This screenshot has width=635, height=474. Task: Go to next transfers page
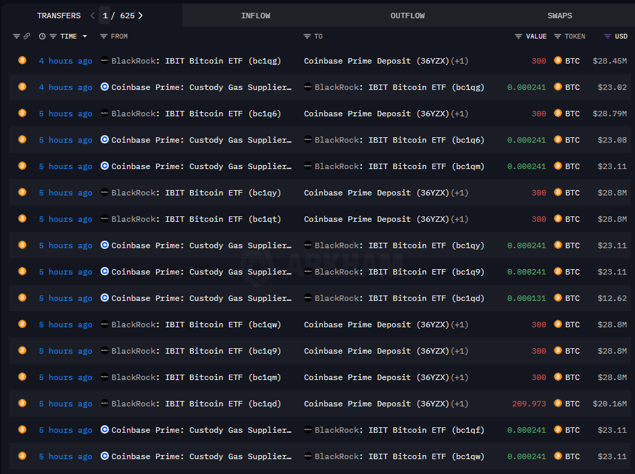tap(141, 16)
